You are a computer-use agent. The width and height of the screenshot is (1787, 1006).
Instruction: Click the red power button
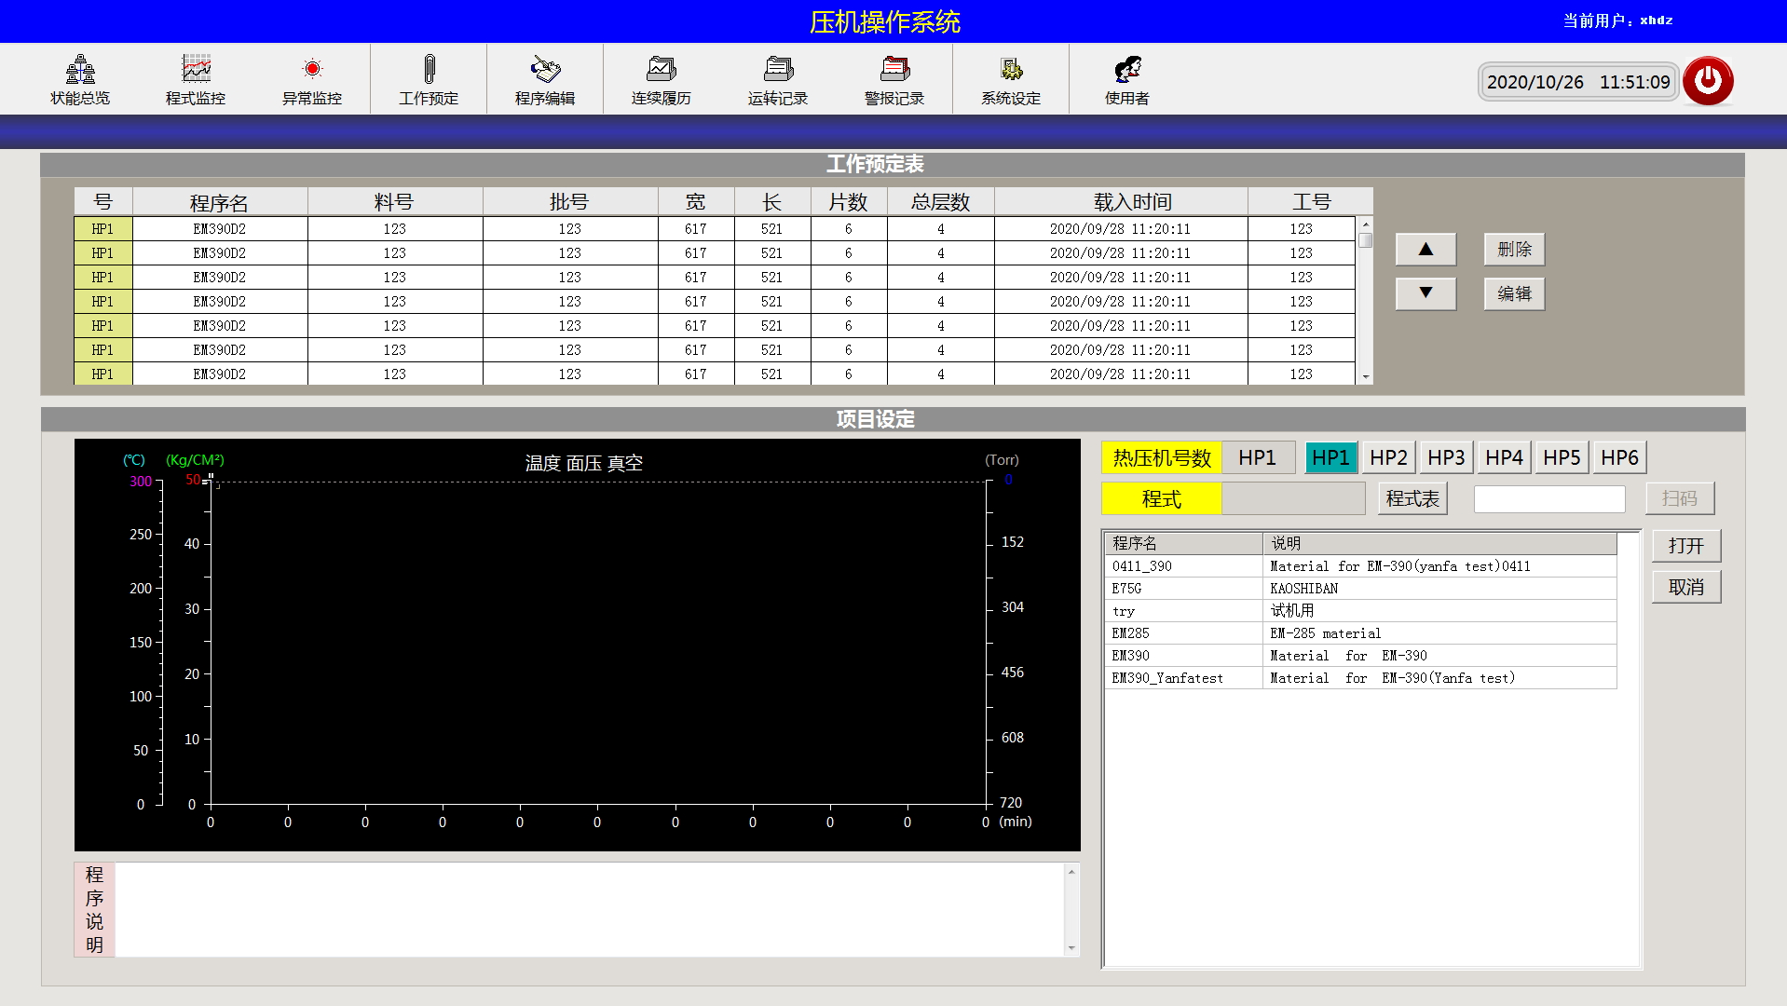(x=1708, y=81)
